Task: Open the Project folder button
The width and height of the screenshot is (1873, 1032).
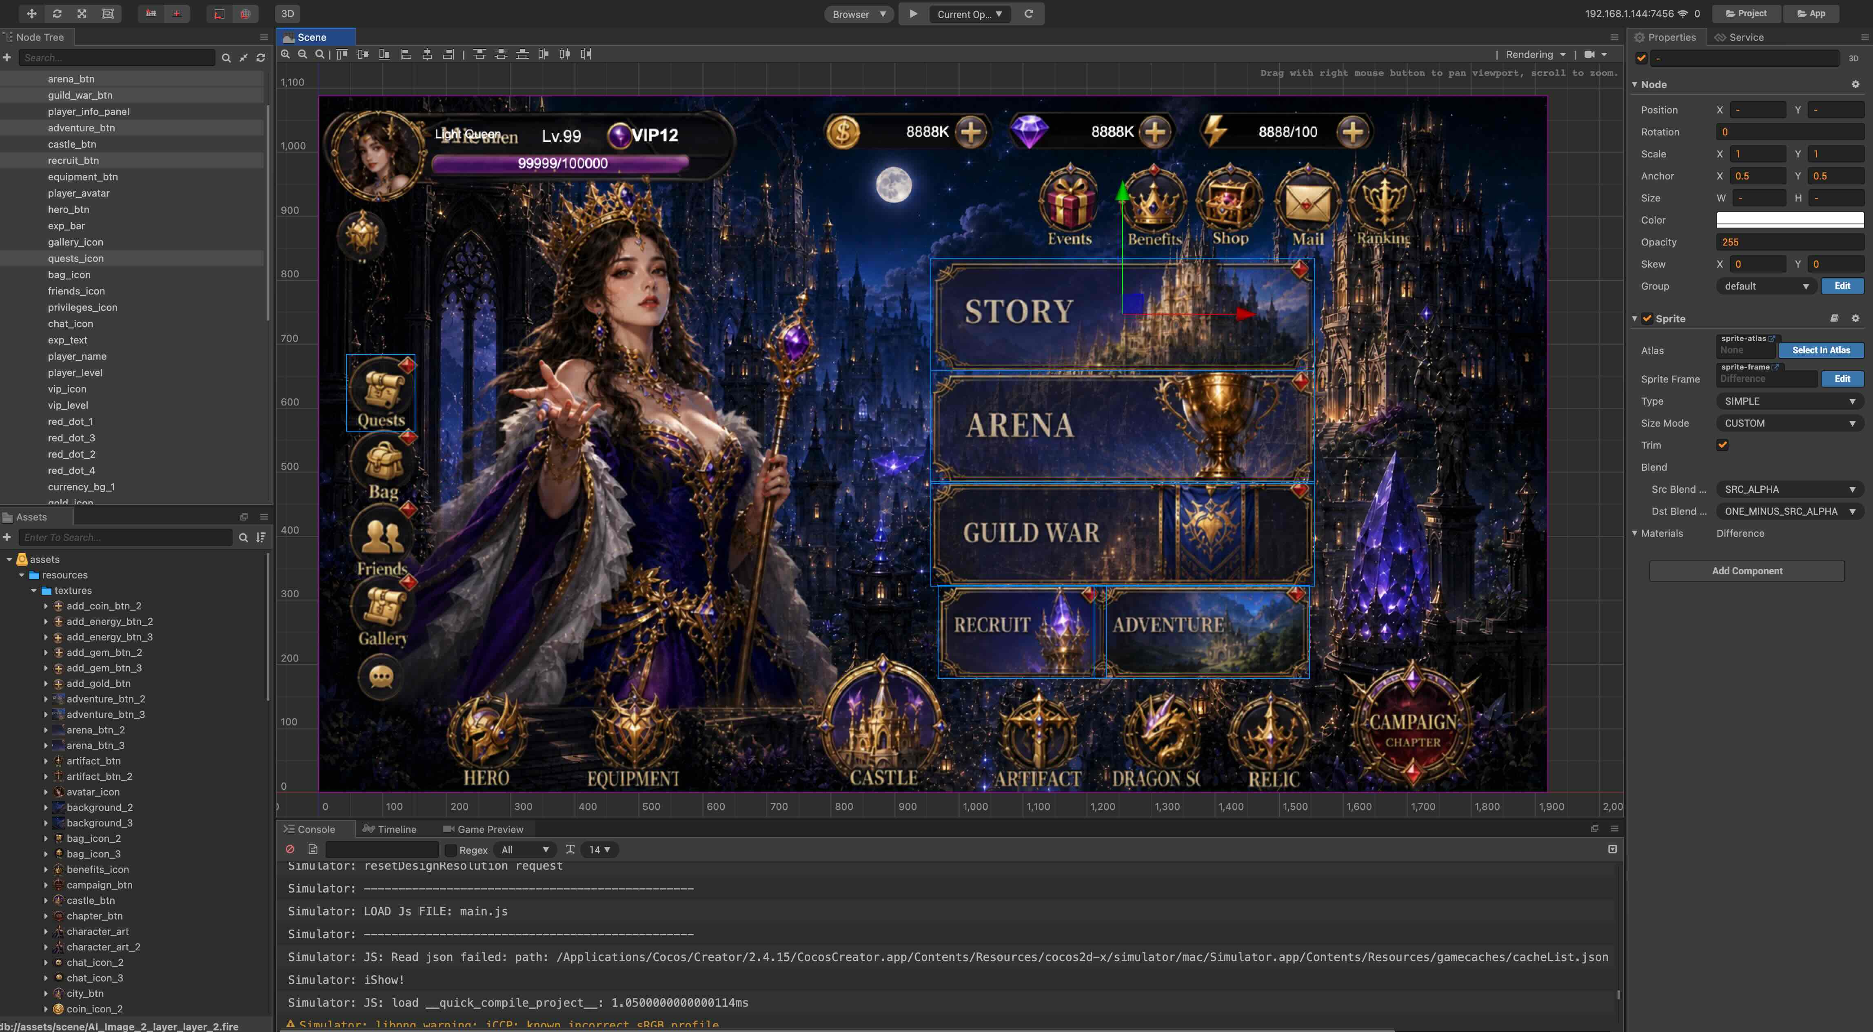Action: pos(1746,13)
